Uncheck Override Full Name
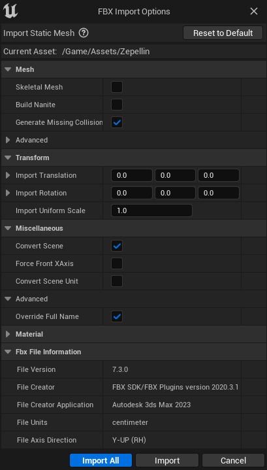Image resolution: width=267 pixels, height=470 pixels. (117, 316)
